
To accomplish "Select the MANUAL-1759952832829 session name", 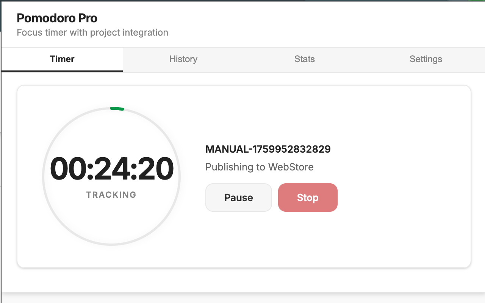I will pyautogui.click(x=268, y=149).
